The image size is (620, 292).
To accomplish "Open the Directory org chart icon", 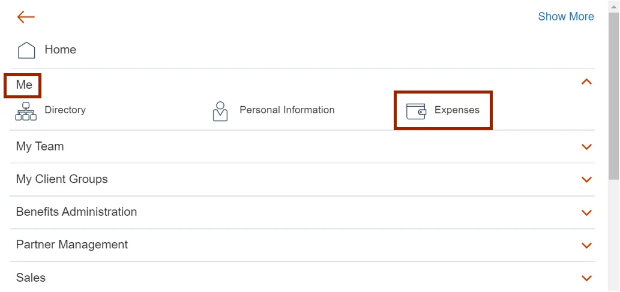I will [x=26, y=112].
